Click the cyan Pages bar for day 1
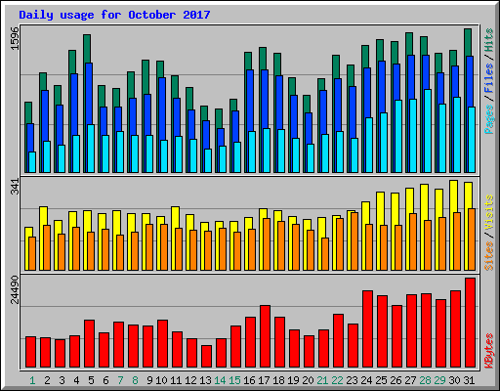Viewport: 500px width, 391px height. coord(32,162)
